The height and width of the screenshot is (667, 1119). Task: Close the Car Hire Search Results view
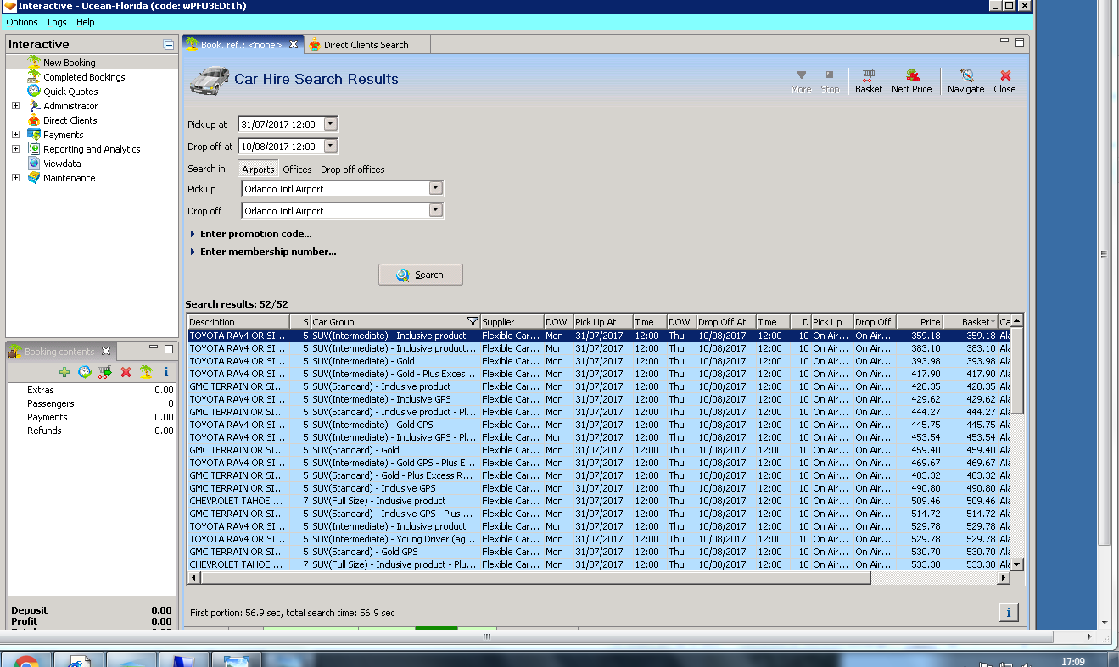click(1004, 81)
